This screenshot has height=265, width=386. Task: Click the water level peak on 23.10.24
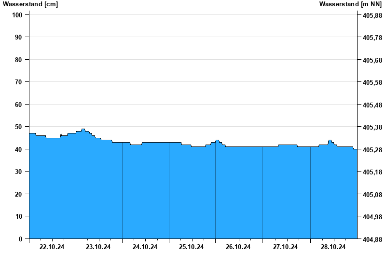tap(83, 129)
